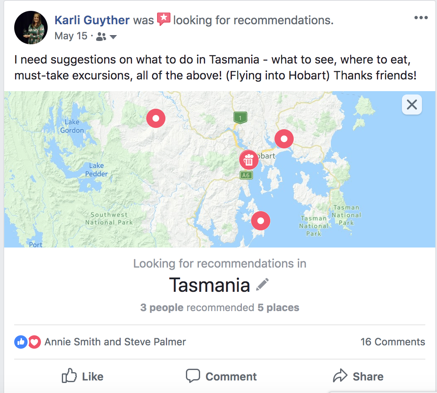Close the recommendations map
This screenshot has height=393, width=437.
(412, 105)
